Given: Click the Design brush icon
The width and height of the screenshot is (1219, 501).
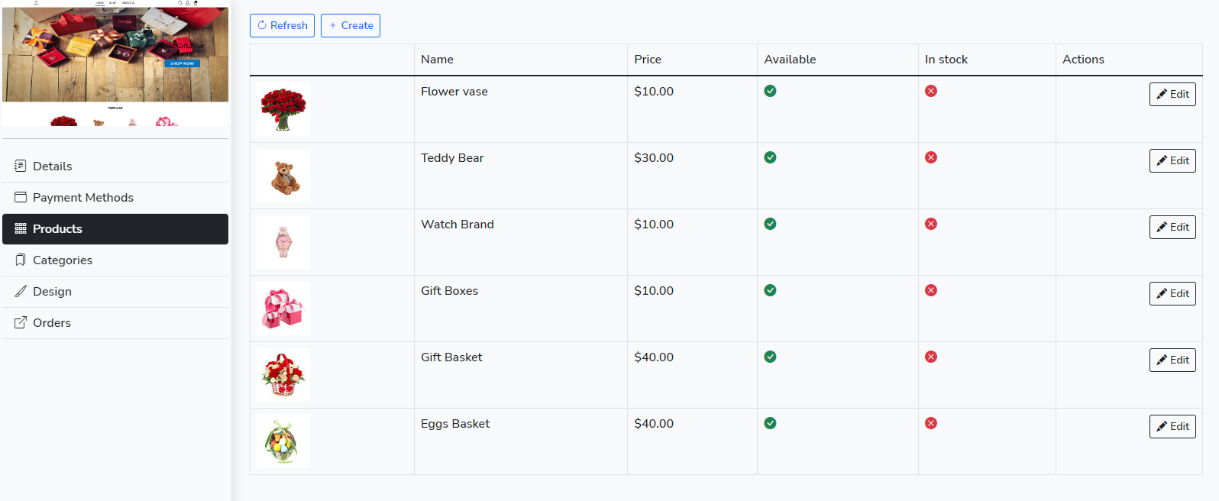Looking at the screenshot, I should click(21, 291).
